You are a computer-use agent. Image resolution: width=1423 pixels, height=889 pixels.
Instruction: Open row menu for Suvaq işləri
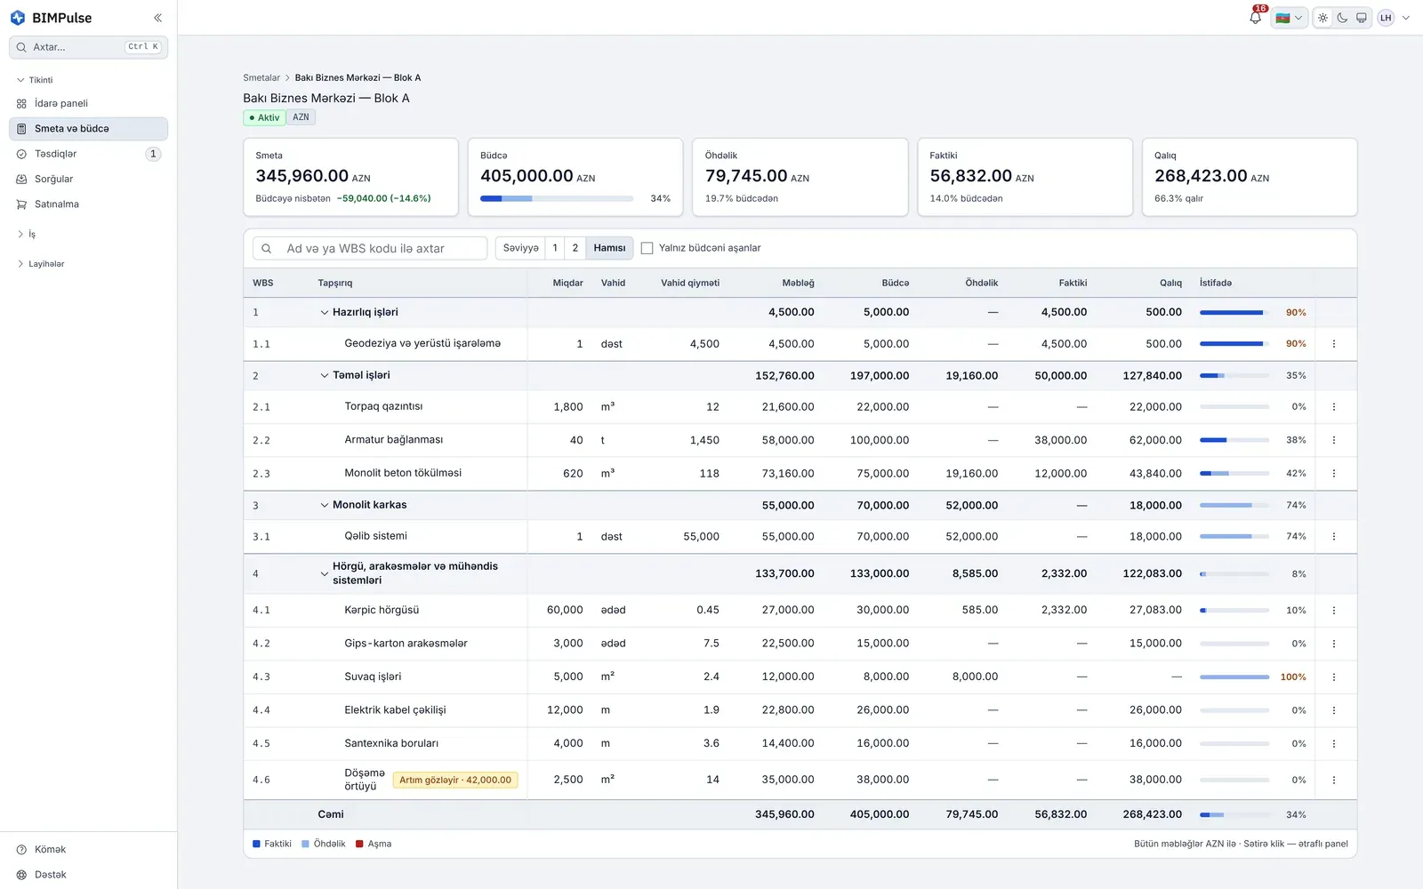1333,677
